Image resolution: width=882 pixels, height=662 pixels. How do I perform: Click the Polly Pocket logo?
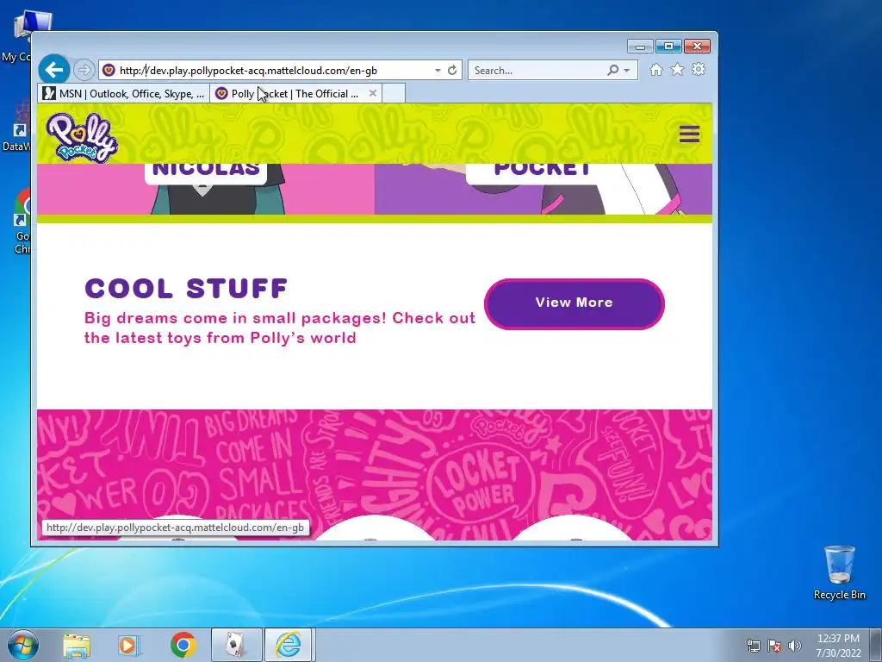point(82,137)
